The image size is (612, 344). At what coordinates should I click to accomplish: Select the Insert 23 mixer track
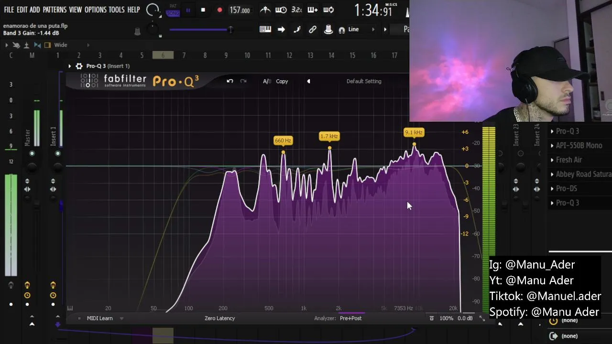click(516, 135)
